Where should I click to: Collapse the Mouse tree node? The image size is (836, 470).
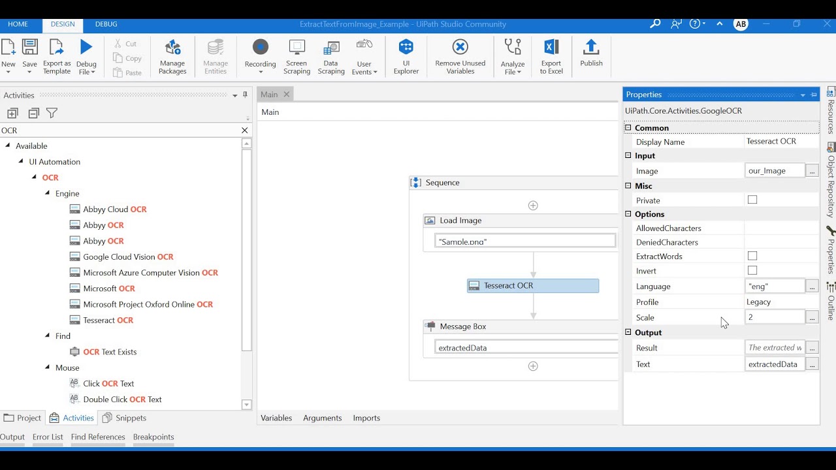coord(48,368)
